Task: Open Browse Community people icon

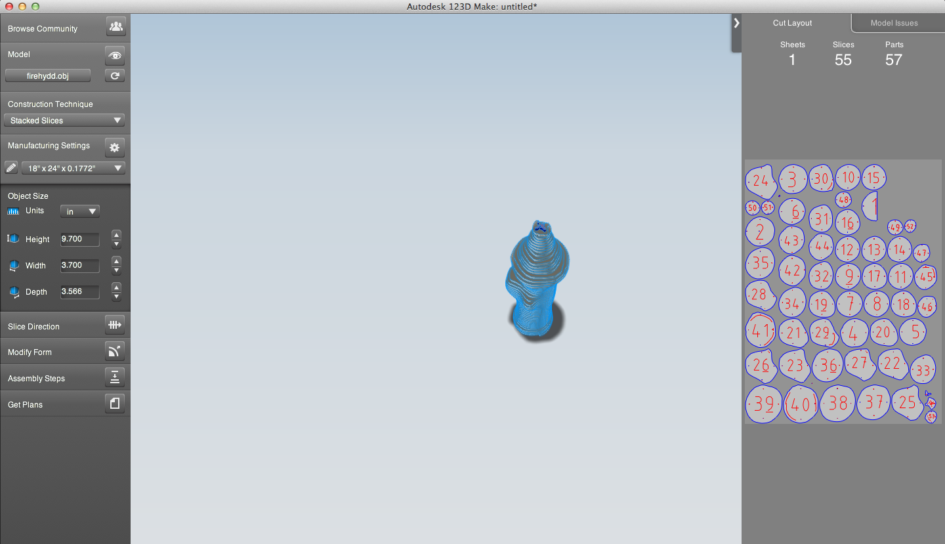Action: 115,27
